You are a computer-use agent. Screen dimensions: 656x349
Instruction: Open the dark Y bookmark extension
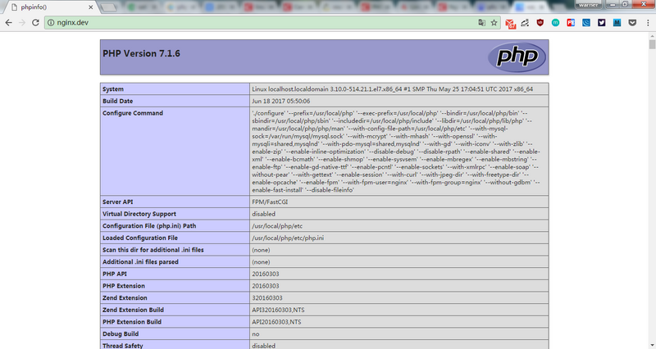tap(602, 23)
